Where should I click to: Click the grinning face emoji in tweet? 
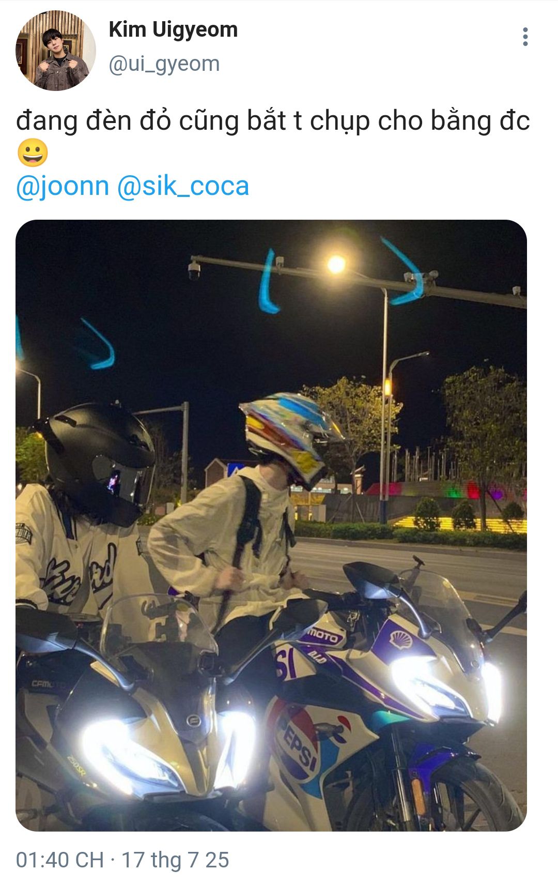[x=33, y=153]
